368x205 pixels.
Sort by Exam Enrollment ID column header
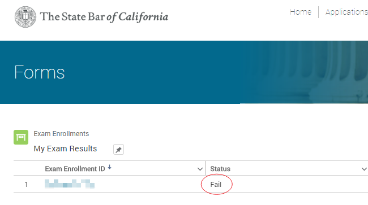75,169
